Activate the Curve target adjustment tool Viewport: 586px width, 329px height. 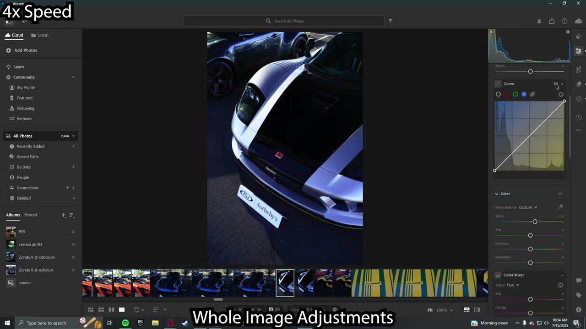pyautogui.click(x=561, y=94)
